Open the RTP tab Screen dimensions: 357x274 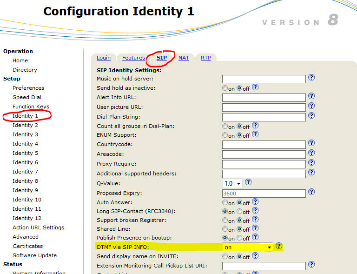[205, 58]
